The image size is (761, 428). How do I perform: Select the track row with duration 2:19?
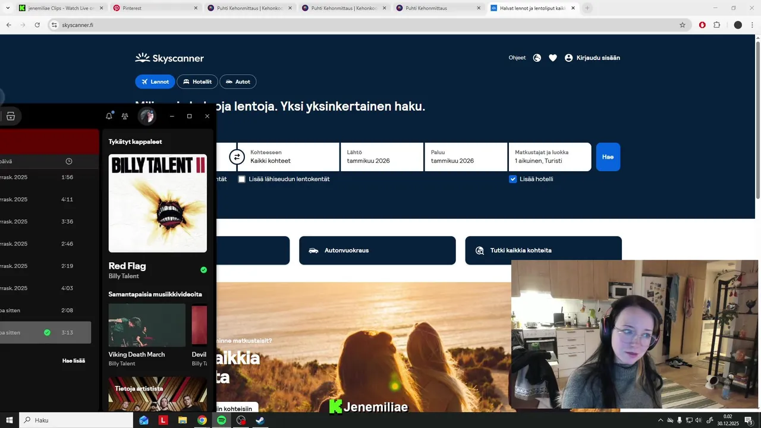pos(46,266)
